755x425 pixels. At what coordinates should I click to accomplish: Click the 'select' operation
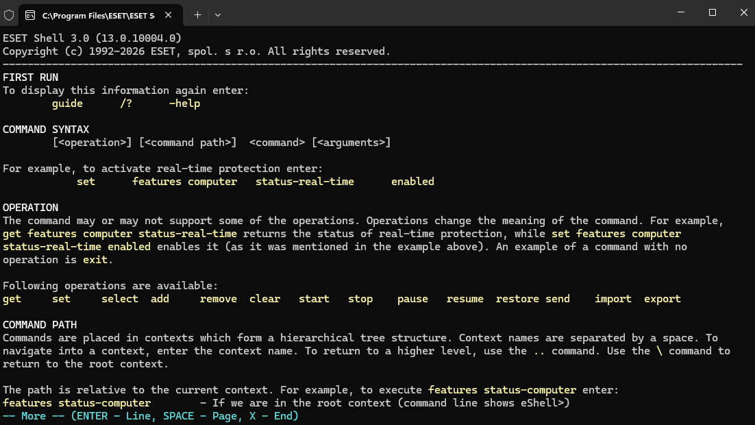120,299
